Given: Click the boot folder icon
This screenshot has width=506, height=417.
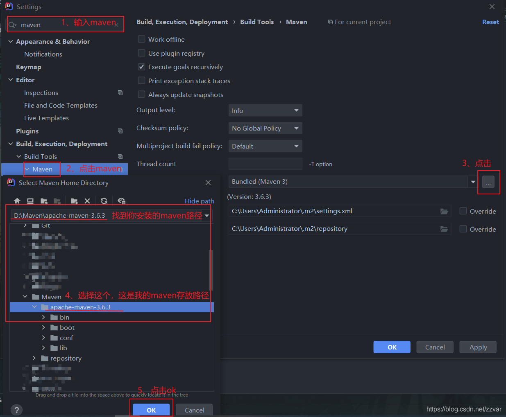Looking at the screenshot, I should (54, 327).
